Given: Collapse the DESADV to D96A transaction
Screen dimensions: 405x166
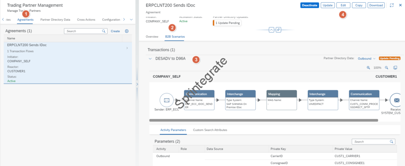Looking at the screenshot, I should point(150,59).
